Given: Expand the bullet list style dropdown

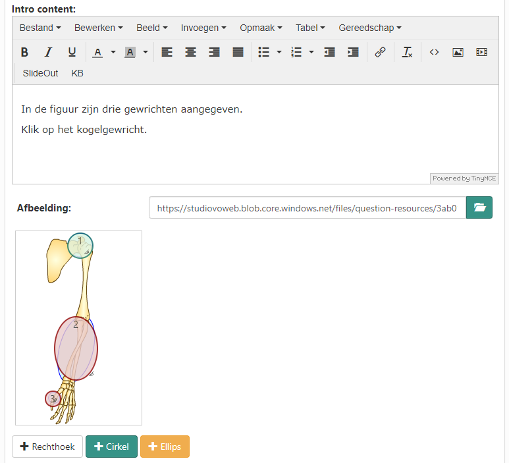Looking at the screenshot, I should (279, 52).
